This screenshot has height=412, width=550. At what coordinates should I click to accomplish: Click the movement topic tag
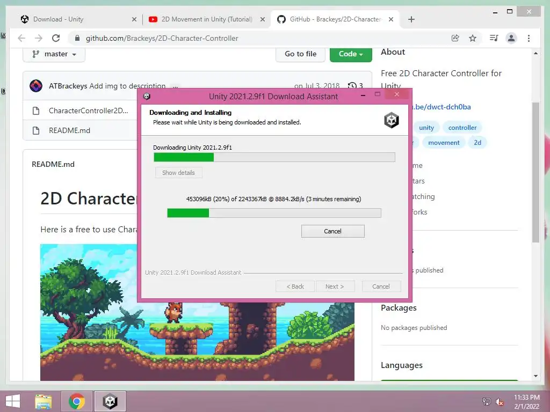[x=444, y=143]
